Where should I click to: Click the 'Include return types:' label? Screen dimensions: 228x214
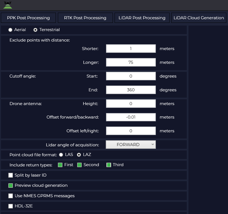point(31,165)
